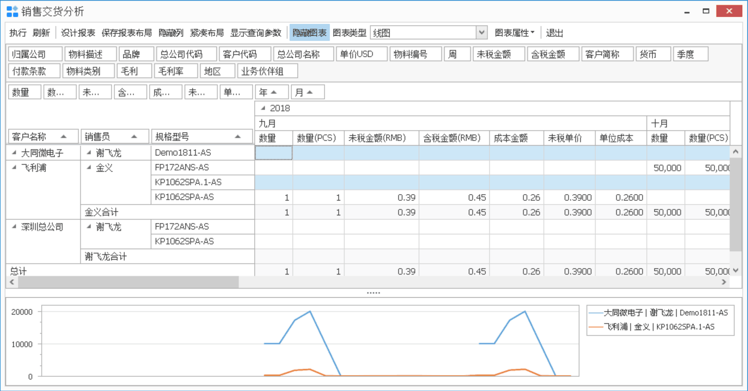Open the 图表类型 combo box dropdown
The image size is (748, 391).
click(481, 33)
